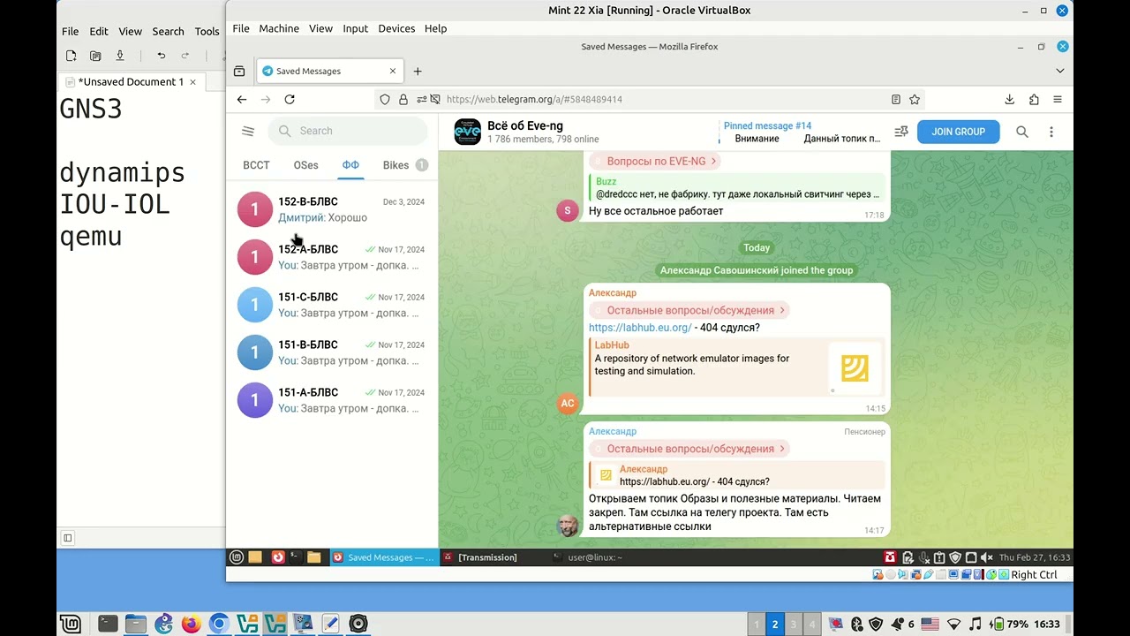This screenshot has height=636, width=1130.
Task: Open text editor Edit menu
Action: (99, 31)
